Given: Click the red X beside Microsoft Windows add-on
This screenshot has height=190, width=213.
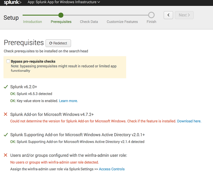Looking at the screenshot, I should tap(6, 114).
